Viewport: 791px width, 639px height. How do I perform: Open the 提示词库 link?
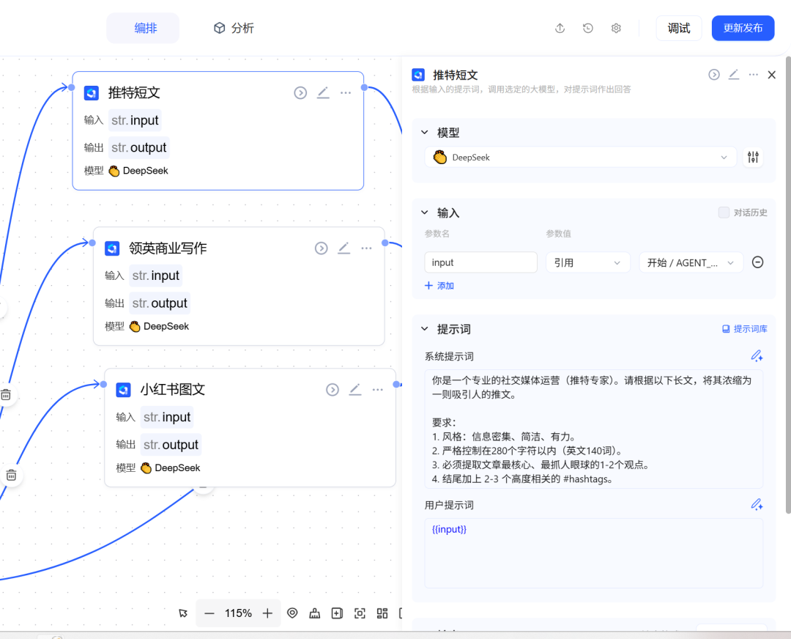click(745, 329)
